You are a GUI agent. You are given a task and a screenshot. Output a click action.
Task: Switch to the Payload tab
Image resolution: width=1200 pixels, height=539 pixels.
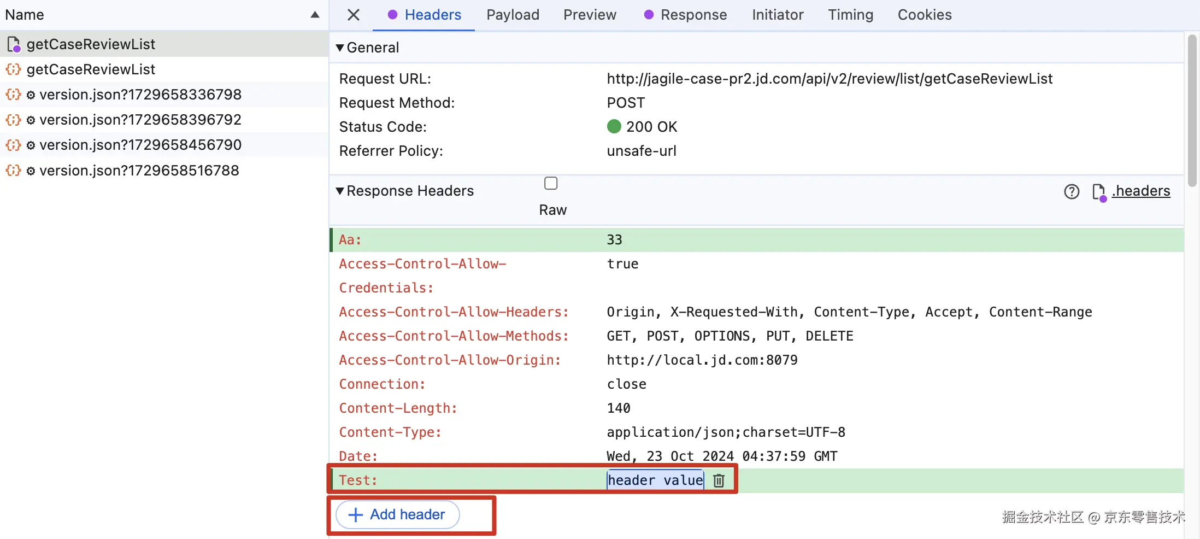pyautogui.click(x=513, y=15)
